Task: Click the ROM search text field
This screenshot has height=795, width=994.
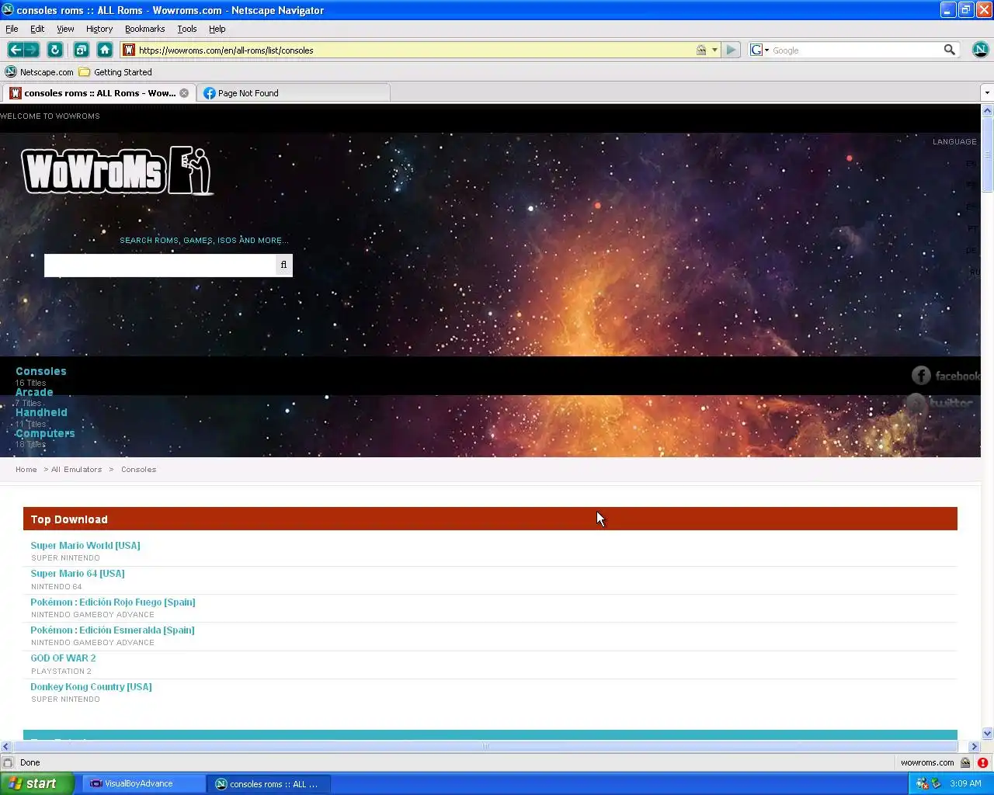Action: tap(159, 265)
